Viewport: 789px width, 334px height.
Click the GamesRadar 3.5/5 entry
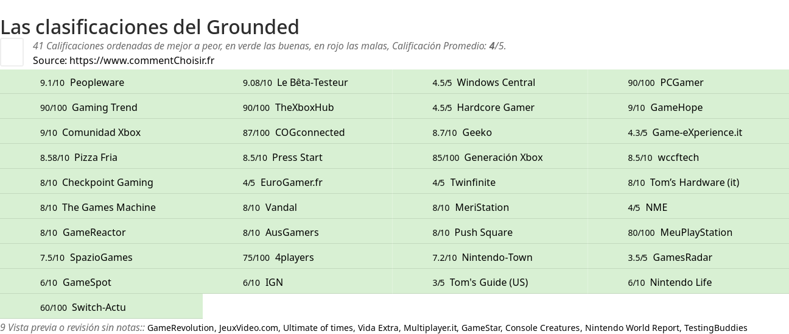688,257
